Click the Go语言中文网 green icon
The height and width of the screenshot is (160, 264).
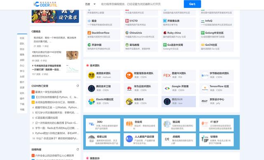pos(165,45)
